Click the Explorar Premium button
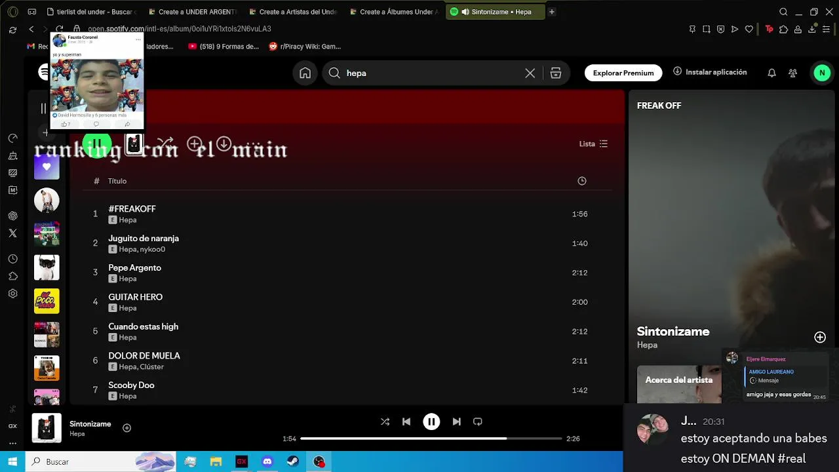The image size is (839, 472). pyautogui.click(x=623, y=73)
